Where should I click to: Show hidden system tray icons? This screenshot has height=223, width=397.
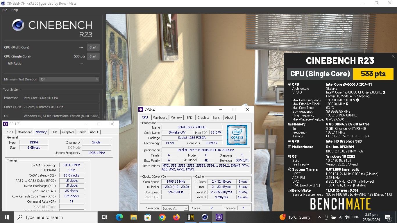[x=319, y=217]
